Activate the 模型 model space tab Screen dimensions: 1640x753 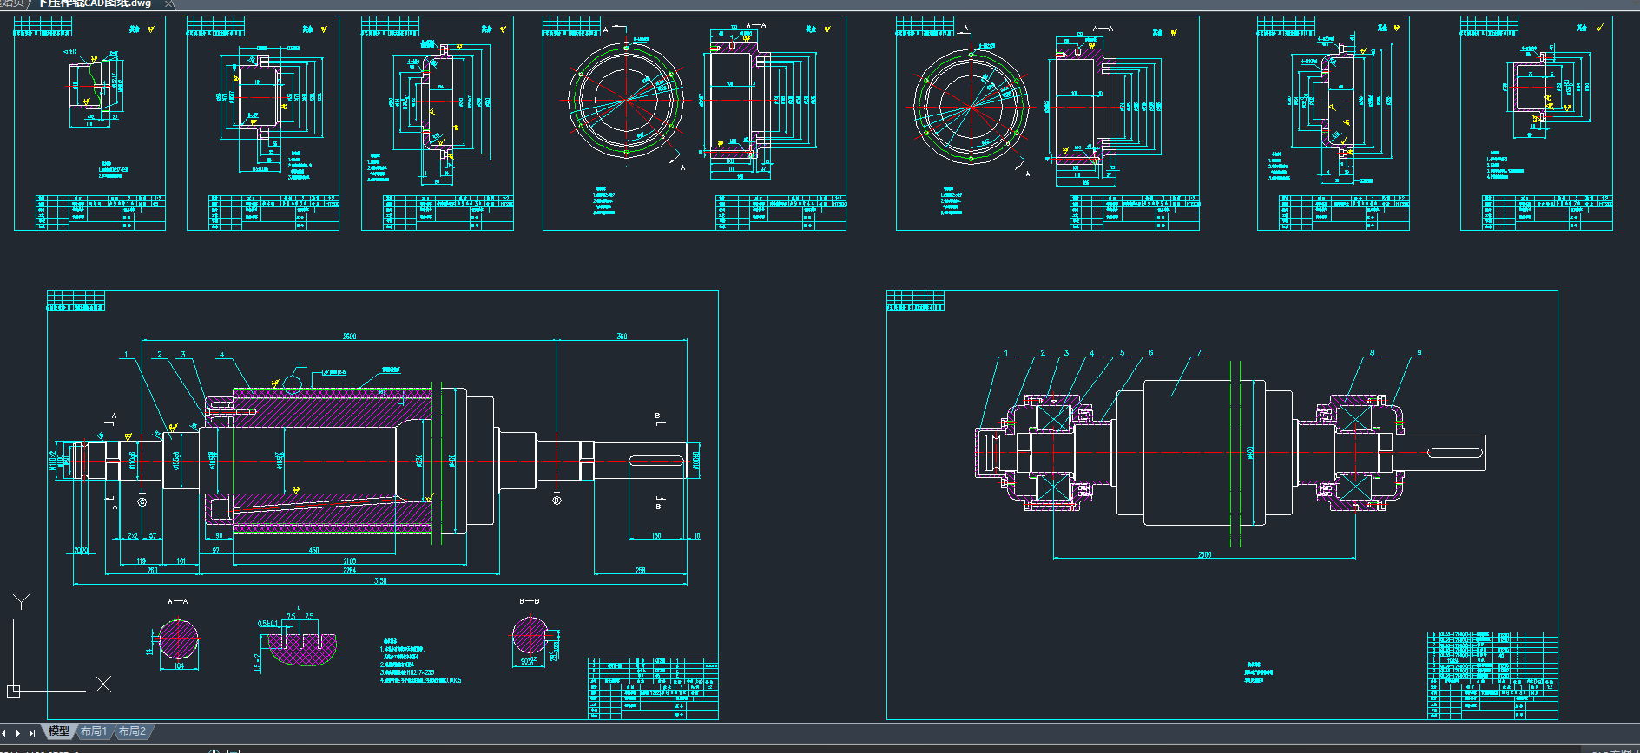(x=59, y=731)
